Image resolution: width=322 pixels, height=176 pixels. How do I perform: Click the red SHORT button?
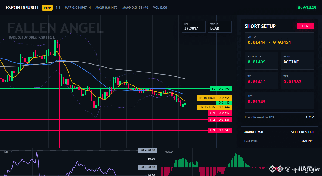point(305,26)
